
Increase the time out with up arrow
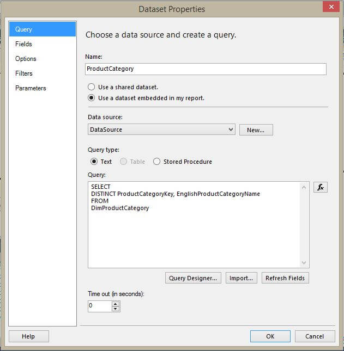[116, 304]
